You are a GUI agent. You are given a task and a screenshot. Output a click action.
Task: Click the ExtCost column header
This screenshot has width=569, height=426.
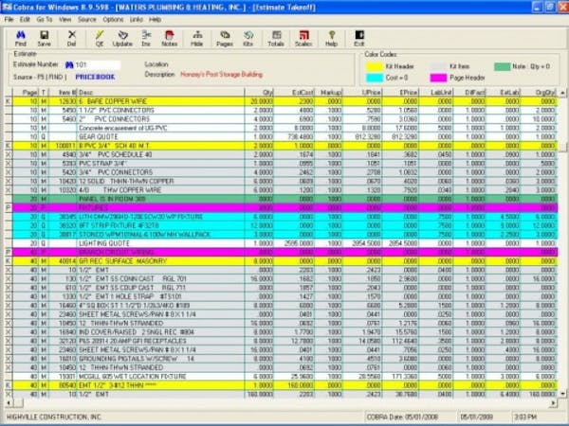(x=294, y=93)
